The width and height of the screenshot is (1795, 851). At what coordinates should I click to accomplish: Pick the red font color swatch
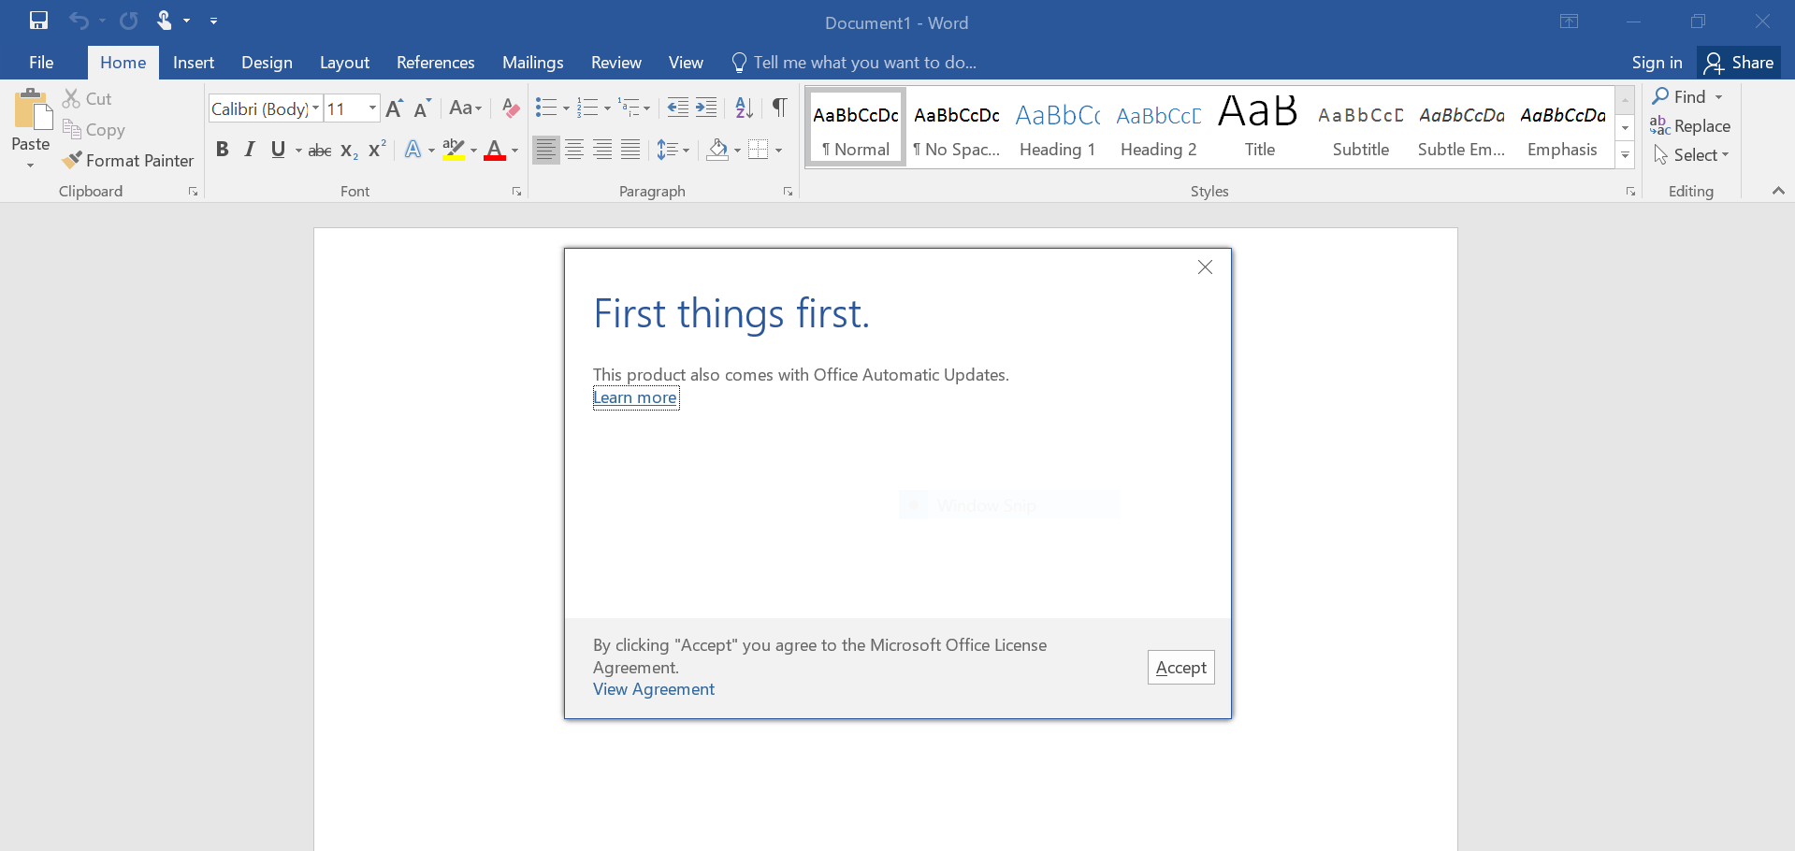(496, 150)
